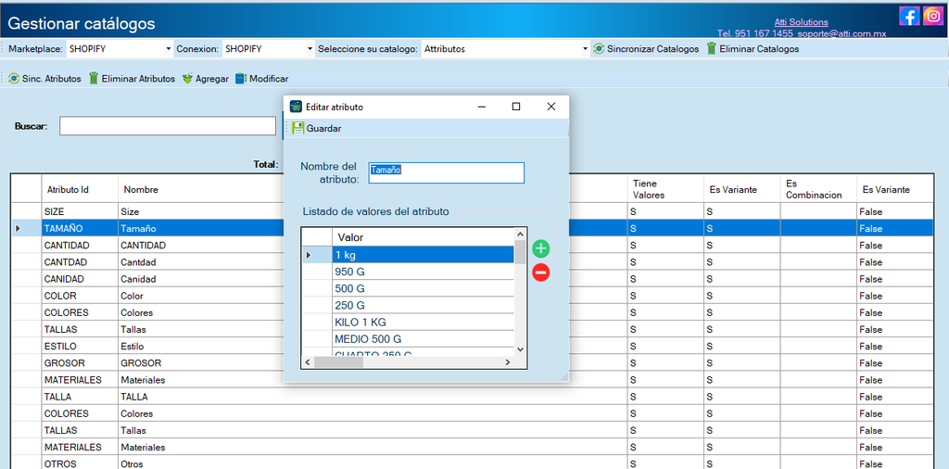The width and height of the screenshot is (949, 469).
Task: Select the MEDIO 500 G value row
Action: coord(408,338)
